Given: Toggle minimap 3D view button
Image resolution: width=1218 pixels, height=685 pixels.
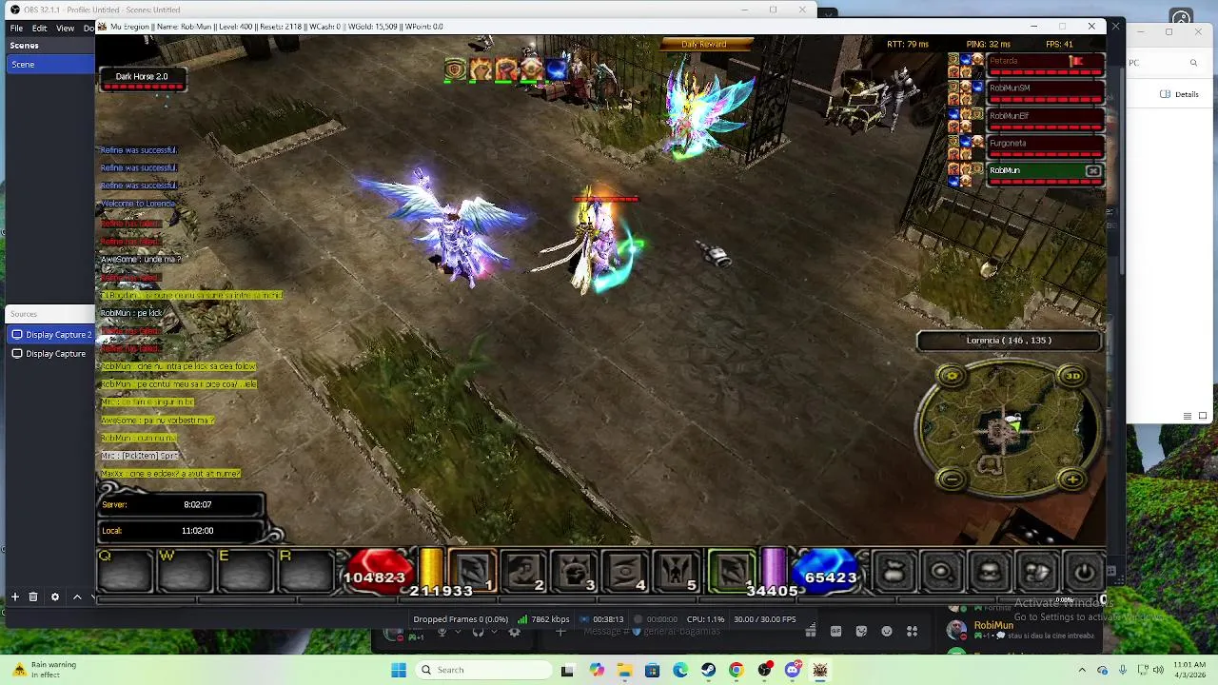Looking at the screenshot, I should click(1072, 376).
